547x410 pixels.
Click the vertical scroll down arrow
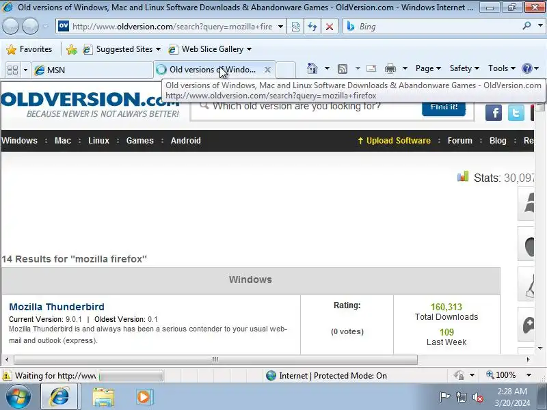click(x=540, y=348)
